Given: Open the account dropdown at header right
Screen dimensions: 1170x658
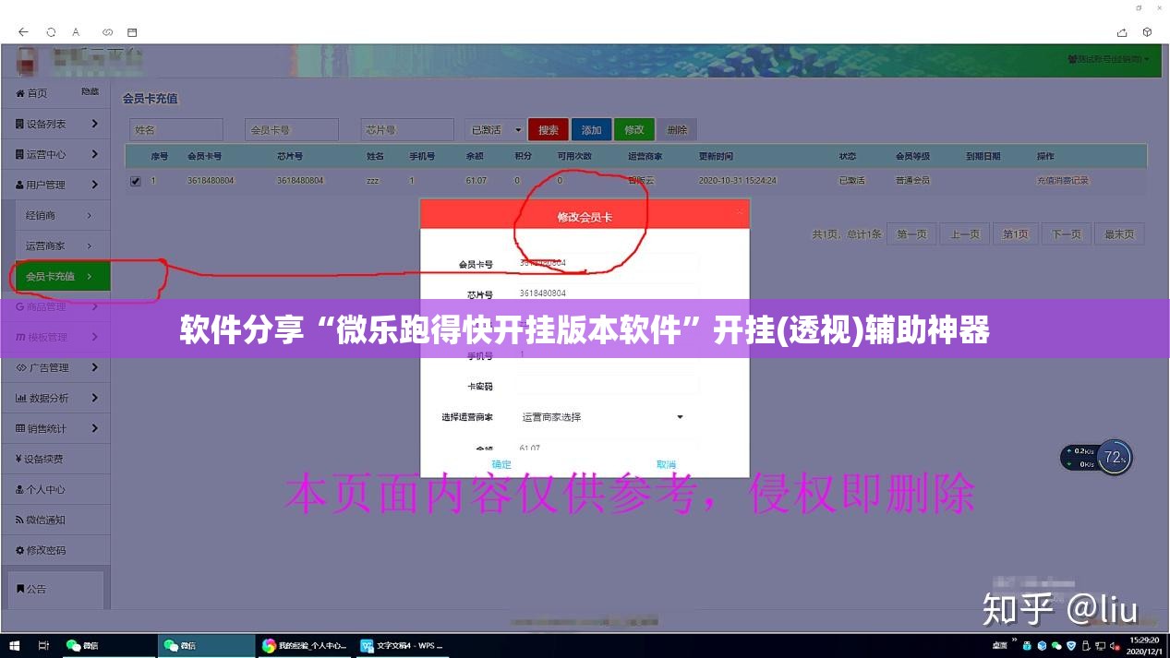Looking at the screenshot, I should point(1108,59).
